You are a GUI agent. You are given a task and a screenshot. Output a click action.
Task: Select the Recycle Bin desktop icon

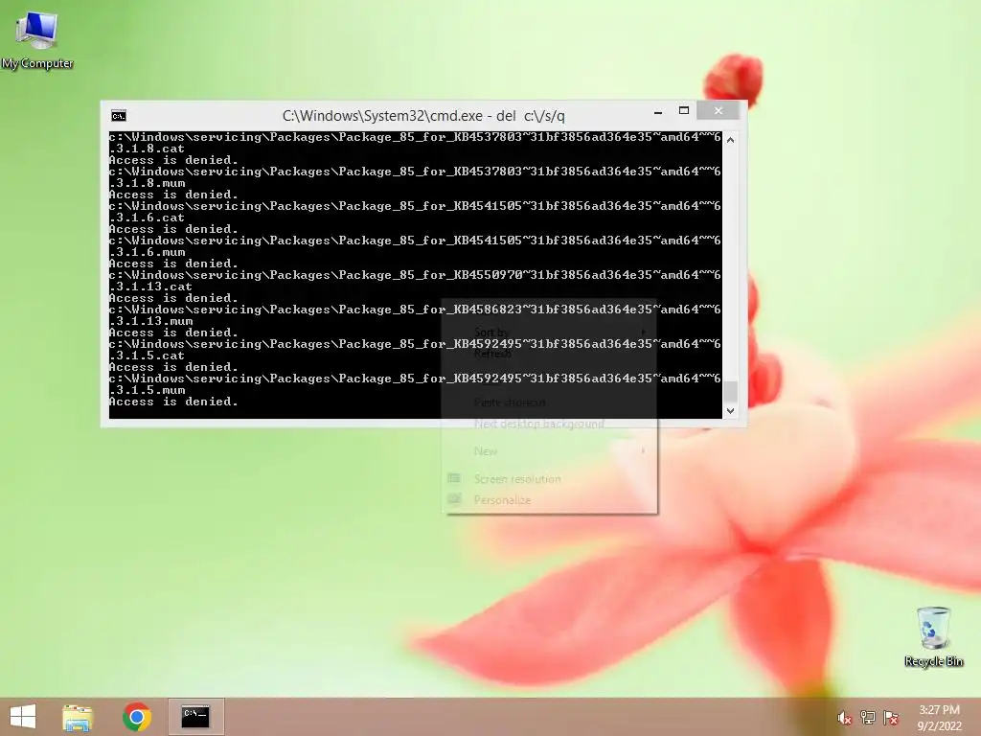[933, 636]
